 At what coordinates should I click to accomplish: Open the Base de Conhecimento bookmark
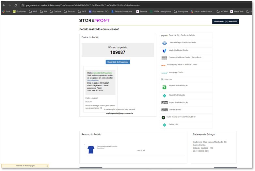point(122,11)
